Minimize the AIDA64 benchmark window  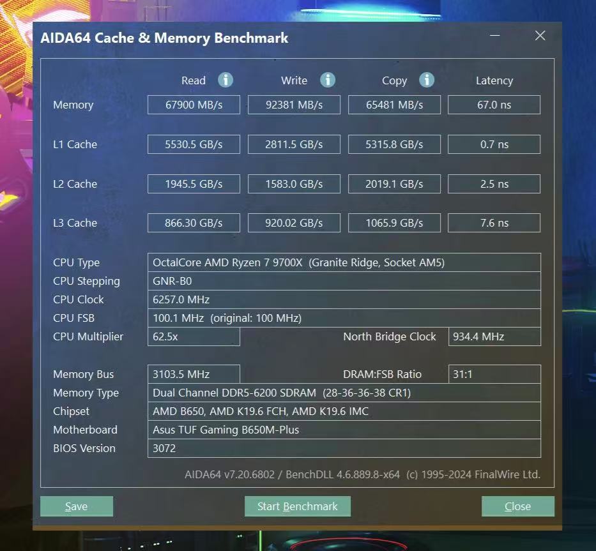coord(494,36)
